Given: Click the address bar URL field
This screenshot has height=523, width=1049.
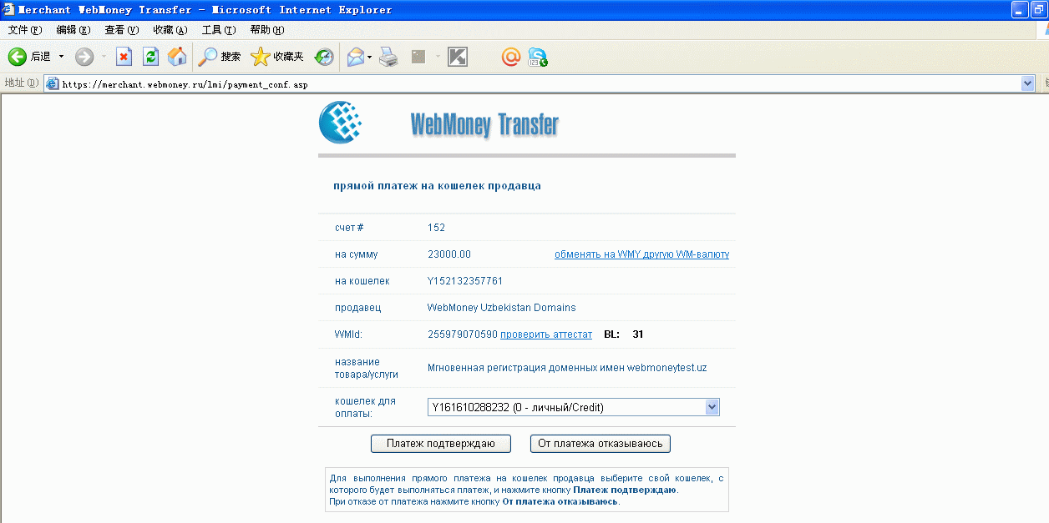Looking at the screenshot, I should tap(540, 83).
